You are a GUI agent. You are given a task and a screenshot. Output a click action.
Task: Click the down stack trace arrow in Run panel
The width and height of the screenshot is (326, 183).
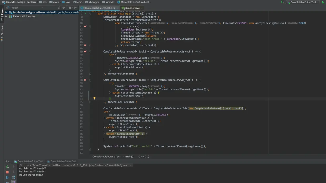(x=14, y=172)
